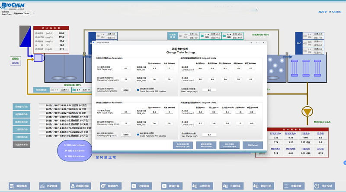Edit East train Control Zone 1 Max field
Image resolution: width=346 pixels, height=192 pixels.
coord(212,68)
